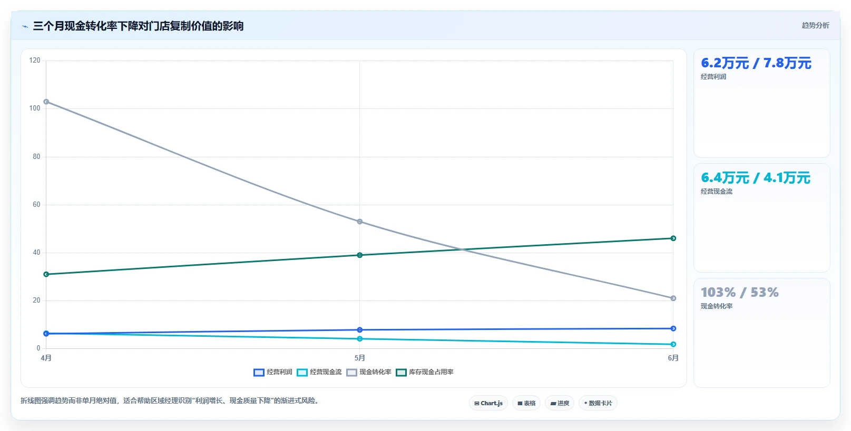This screenshot has width=851, height=431.
Task: Click the 4月 x-axis label
Action: click(46, 358)
